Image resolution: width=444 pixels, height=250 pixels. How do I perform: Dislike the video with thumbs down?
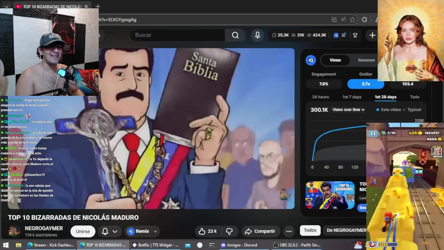click(x=229, y=231)
